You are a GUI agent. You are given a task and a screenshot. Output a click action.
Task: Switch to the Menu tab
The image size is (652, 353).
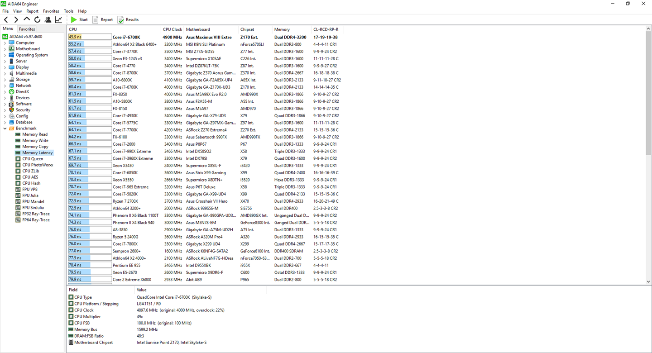click(8, 29)
